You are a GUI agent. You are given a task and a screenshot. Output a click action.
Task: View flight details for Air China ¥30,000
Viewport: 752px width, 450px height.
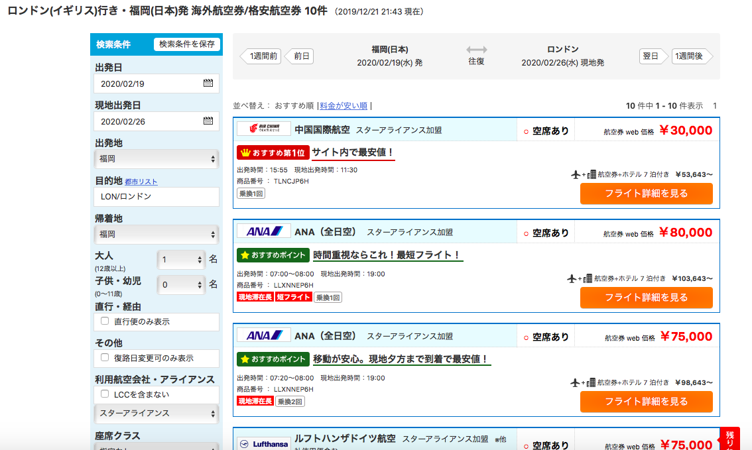click(x=646, y=194)
